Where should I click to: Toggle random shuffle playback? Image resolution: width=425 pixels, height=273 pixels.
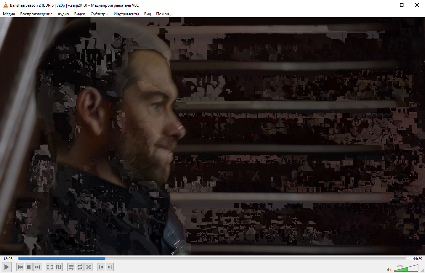click(x=89, y=267)
